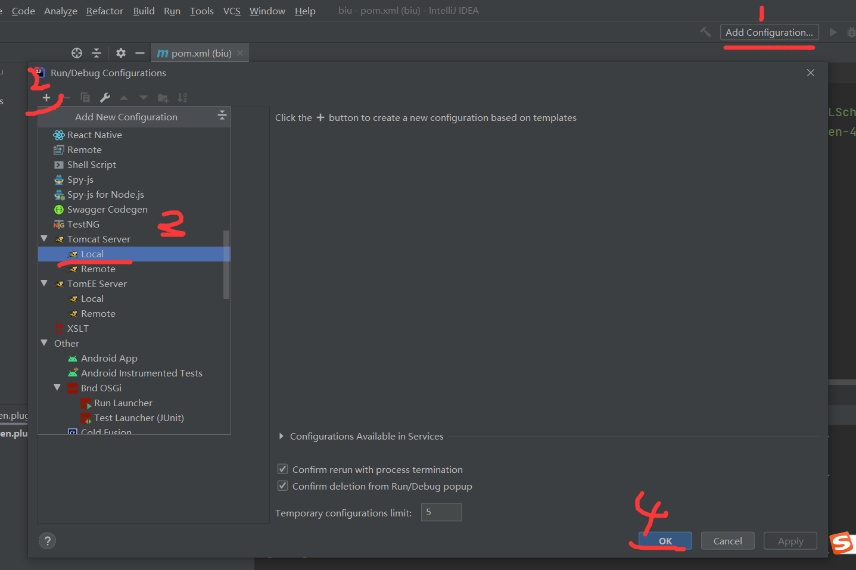Select XSLT configuration type
This screenshot has width=856, height=570.
[78, 328]
